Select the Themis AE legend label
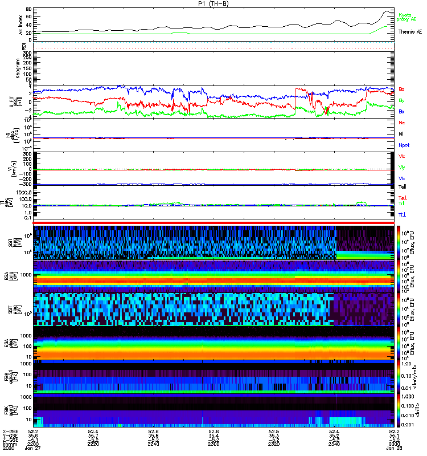The image size is (427, 456). pos(410,32)
